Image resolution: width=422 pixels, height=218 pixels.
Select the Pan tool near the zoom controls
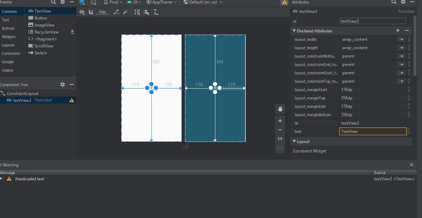point(280,108)
